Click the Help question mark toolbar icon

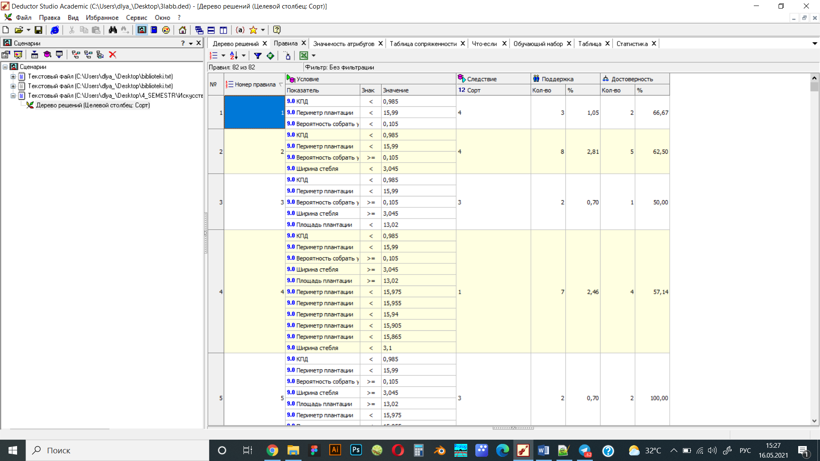point(277,30)
